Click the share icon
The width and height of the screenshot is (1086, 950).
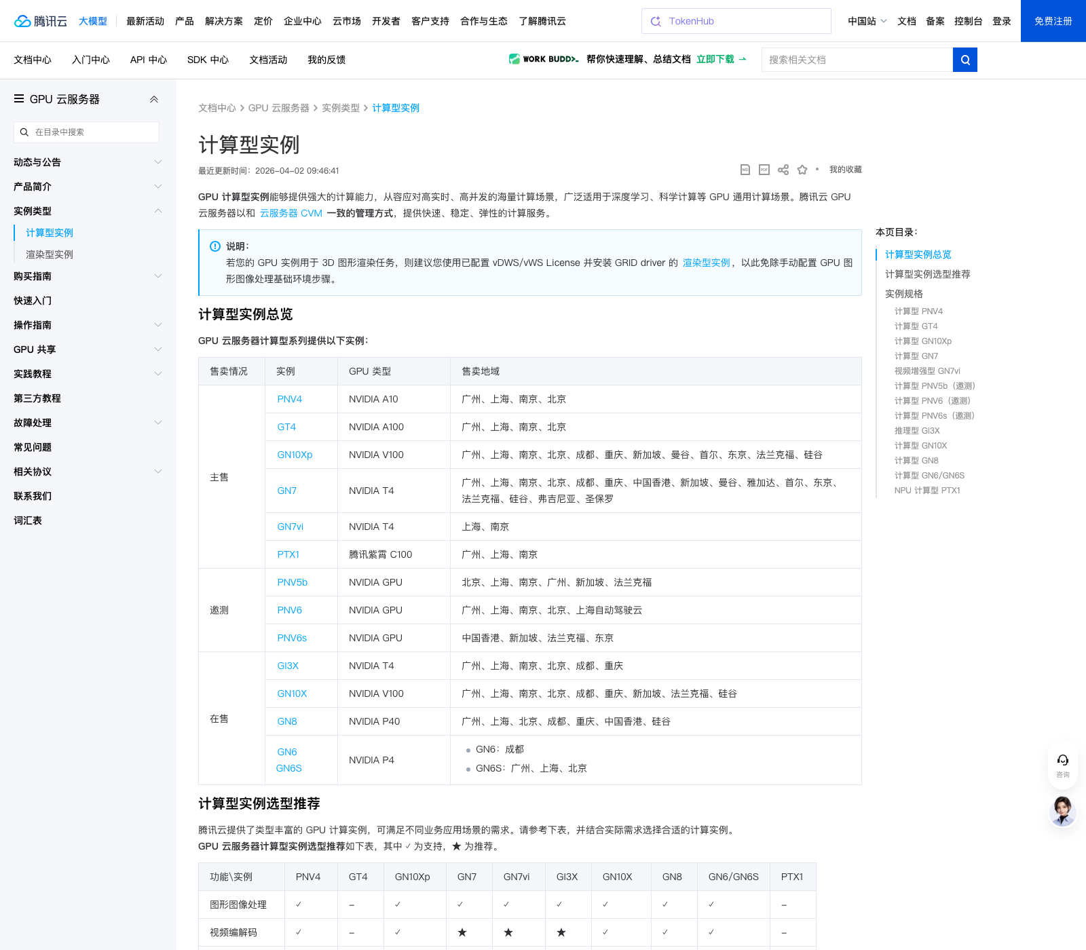click(x=783, y=170)
